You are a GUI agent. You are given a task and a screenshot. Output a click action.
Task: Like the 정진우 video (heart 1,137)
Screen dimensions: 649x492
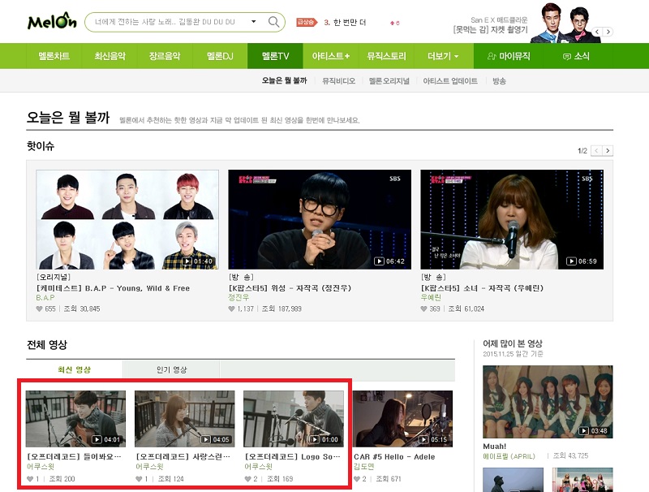231,309
